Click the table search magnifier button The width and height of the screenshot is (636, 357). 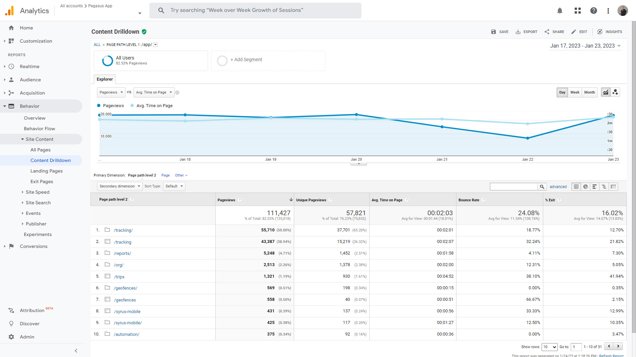pyautogui.click(x=542, y=187)
